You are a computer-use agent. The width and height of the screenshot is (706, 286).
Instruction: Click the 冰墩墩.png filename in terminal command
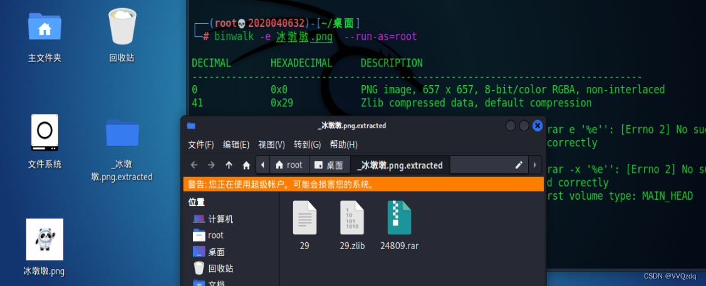tap(304, 37)
